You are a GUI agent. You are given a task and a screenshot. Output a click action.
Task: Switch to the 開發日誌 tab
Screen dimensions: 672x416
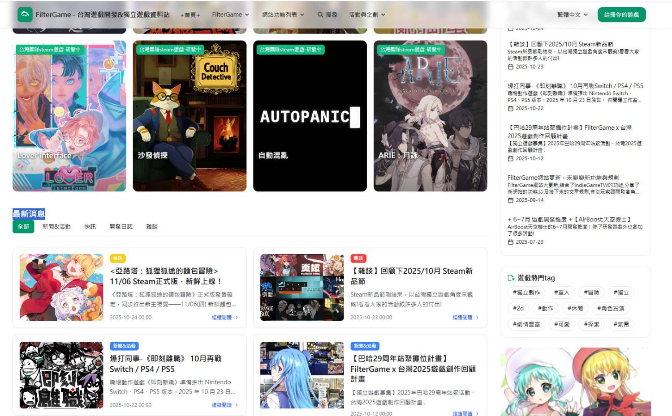click(121, 227)
